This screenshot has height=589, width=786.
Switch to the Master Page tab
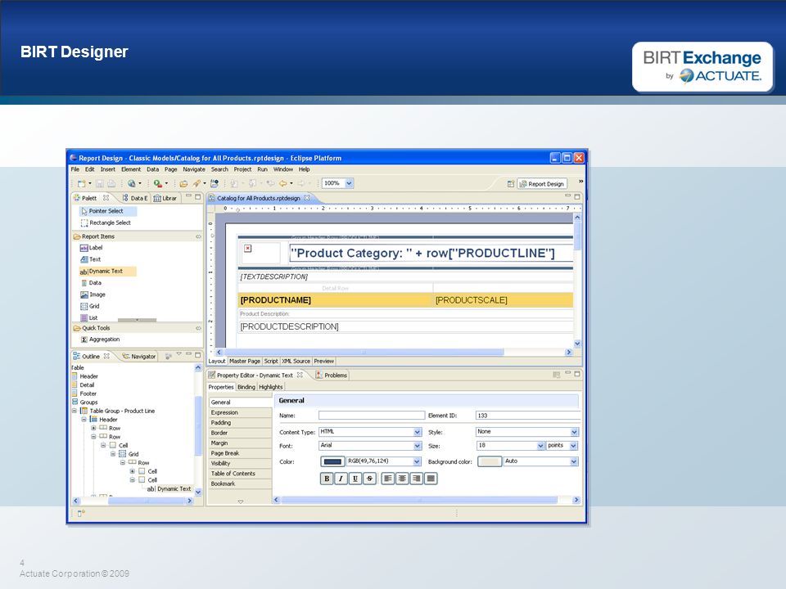(x=245, y=361)
